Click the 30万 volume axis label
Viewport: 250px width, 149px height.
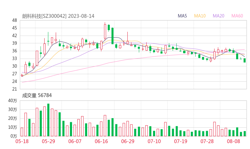click(x=12, y=109)
